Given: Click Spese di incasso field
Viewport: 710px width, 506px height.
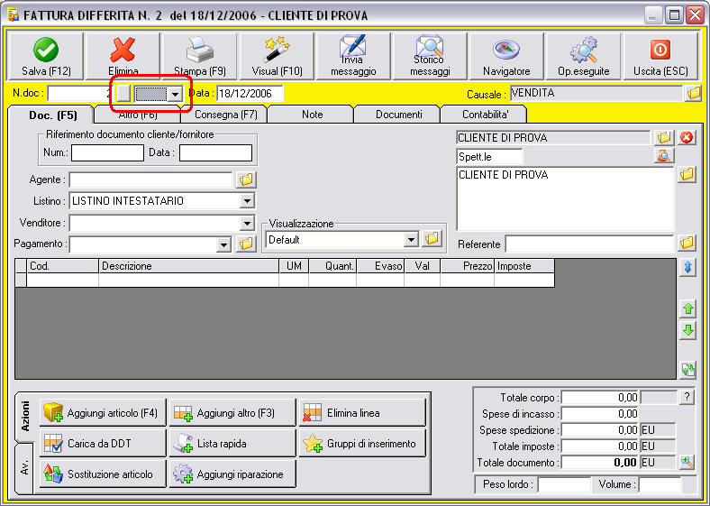Looking at the screenshot, I should click(x=600, y=413).
